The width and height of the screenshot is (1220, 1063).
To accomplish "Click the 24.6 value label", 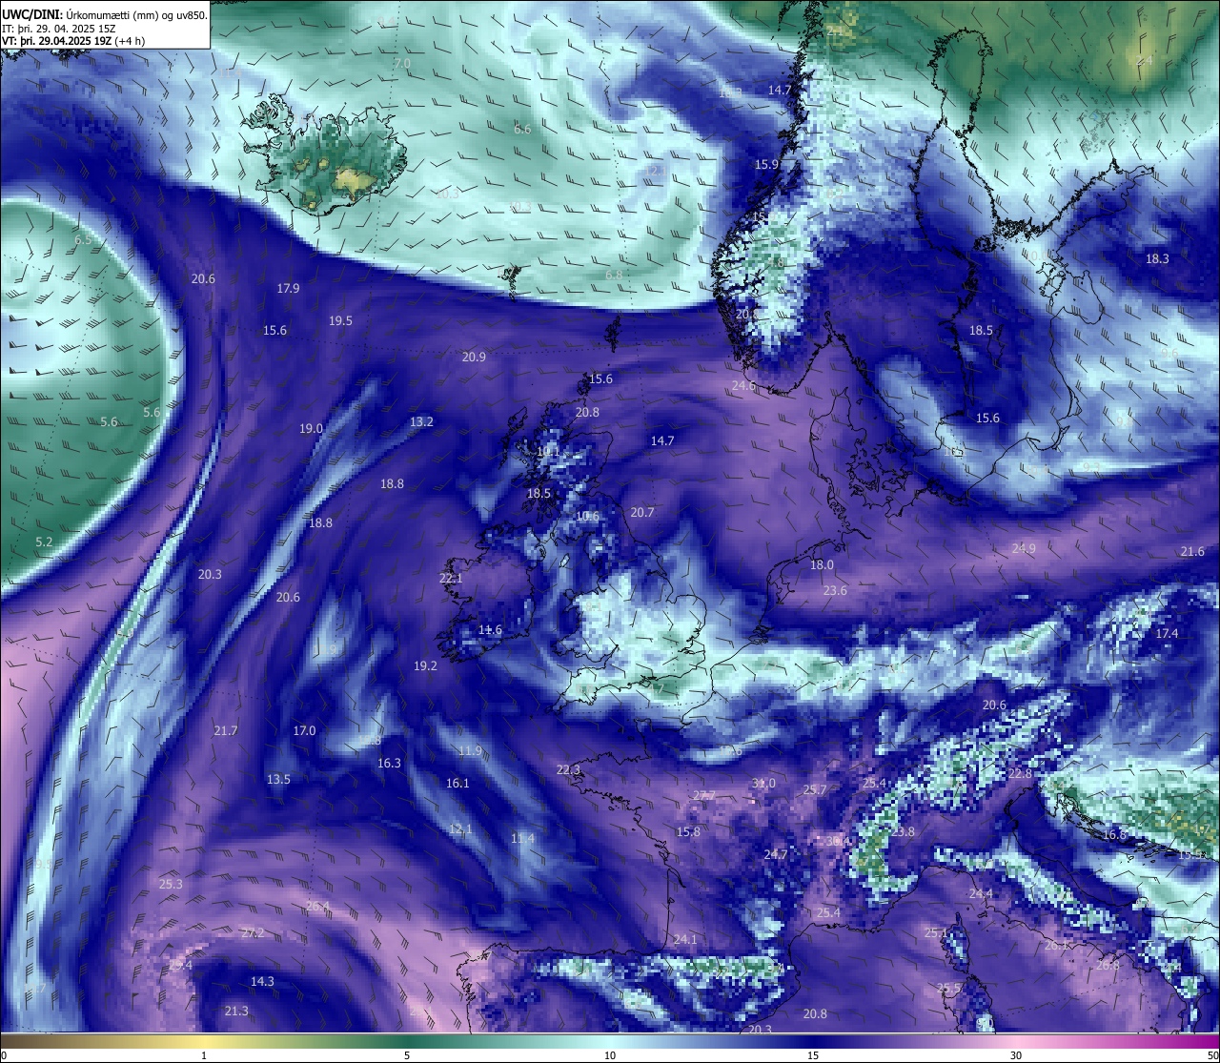I will [743, 385].
